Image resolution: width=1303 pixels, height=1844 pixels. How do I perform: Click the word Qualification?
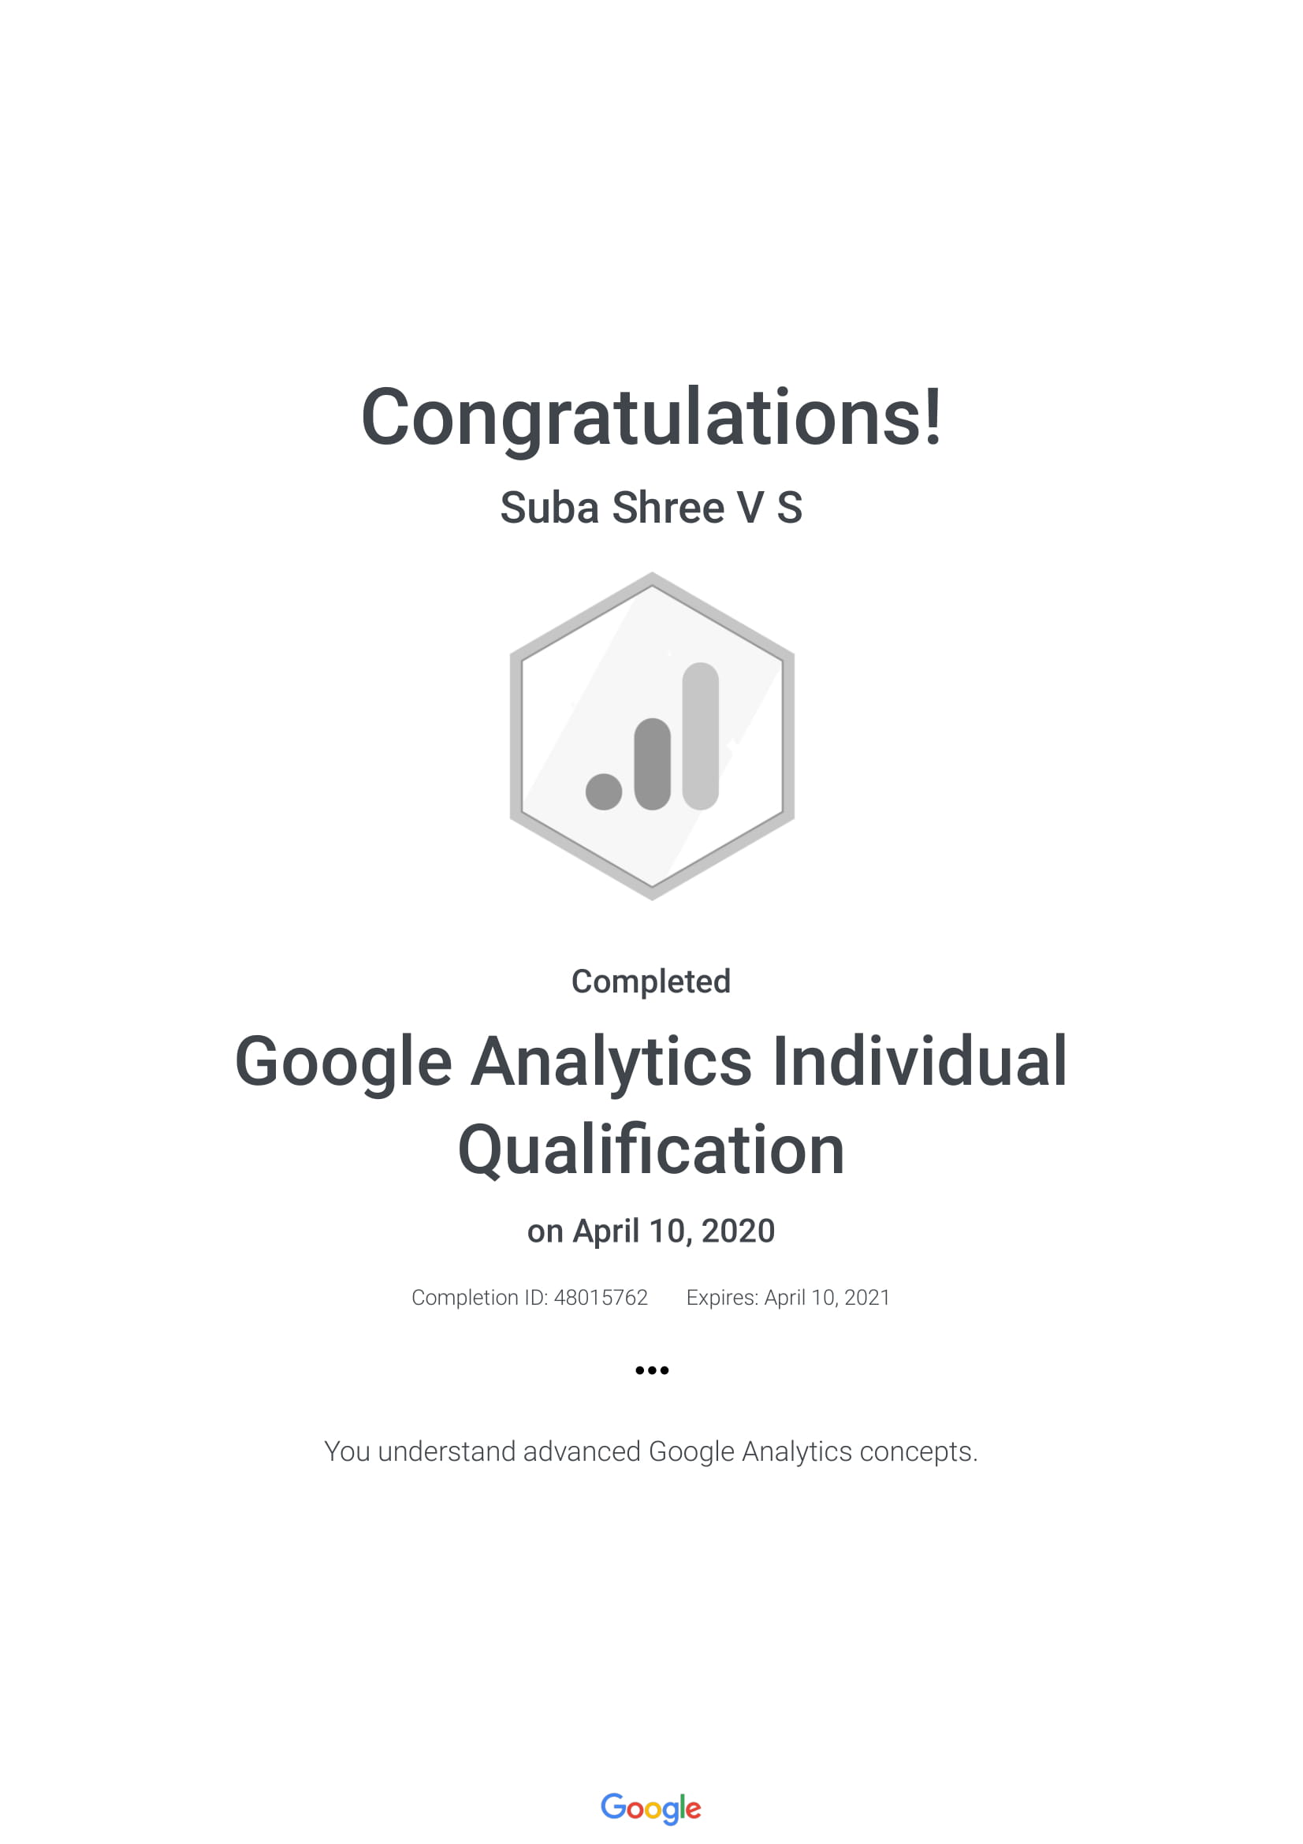[x=651, y=1152]
